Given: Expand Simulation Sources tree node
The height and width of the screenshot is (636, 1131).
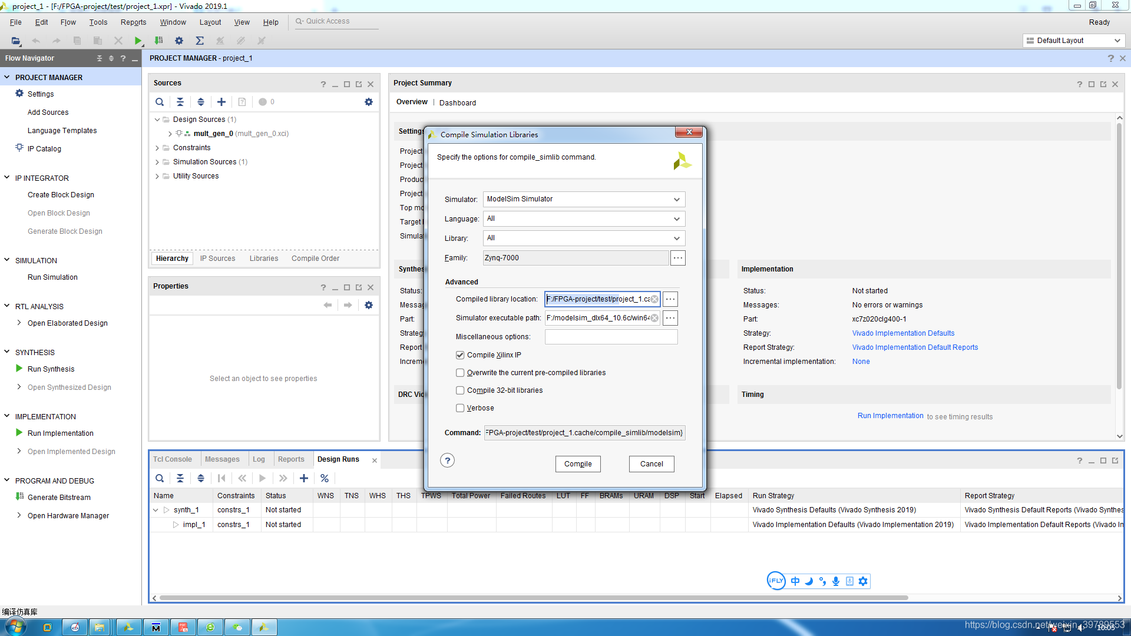Looking at the screenshot, I should (x=157, y=162).
